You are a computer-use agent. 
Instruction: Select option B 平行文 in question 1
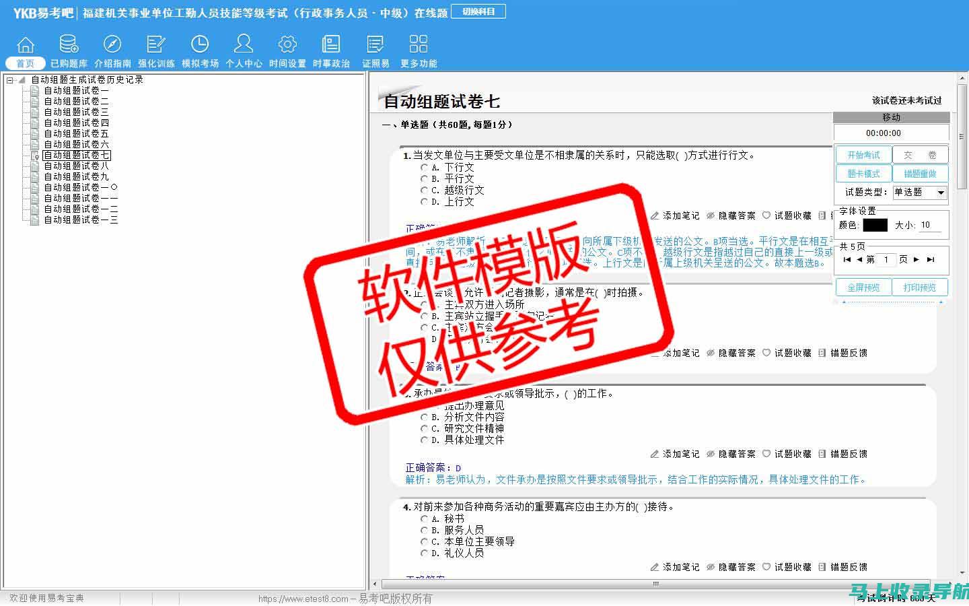tap(424, 178)
